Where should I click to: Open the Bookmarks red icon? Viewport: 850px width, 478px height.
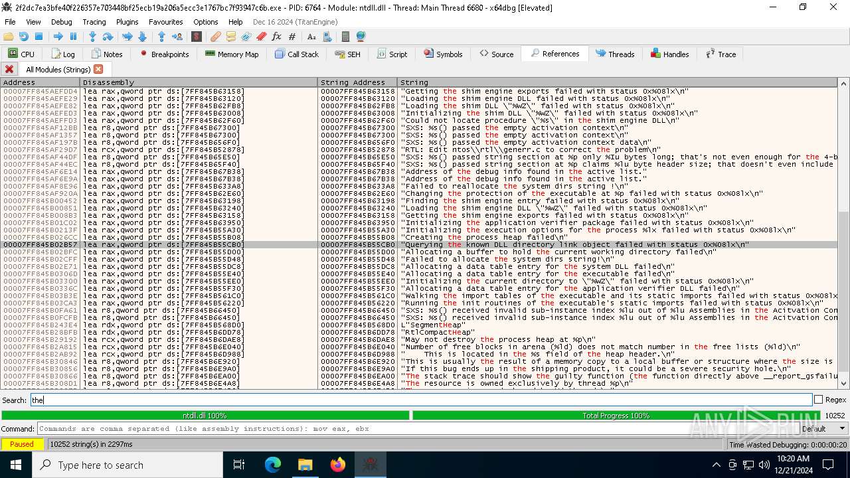tap(262, 37)
